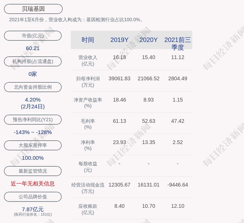Click receivables value 12.10
The image size is (244, 223).
tap(178, 206)
